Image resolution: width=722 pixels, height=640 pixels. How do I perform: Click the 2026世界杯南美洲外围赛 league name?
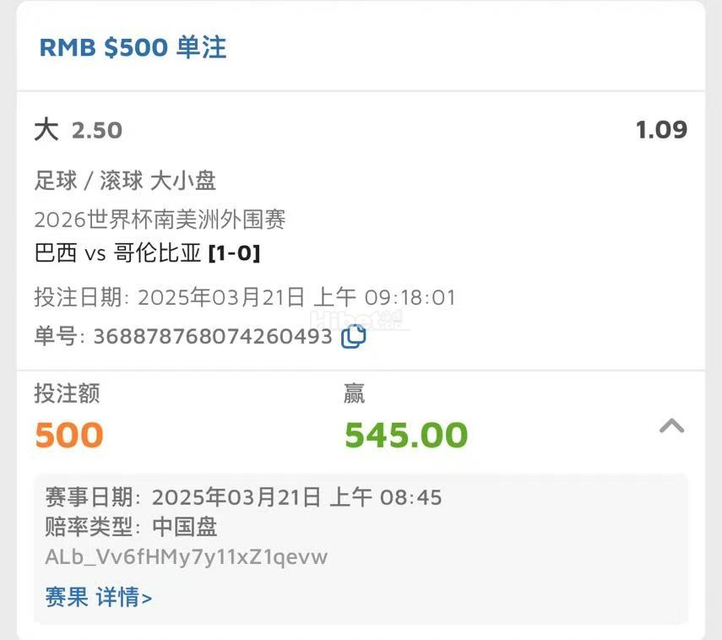pos(160,220)
